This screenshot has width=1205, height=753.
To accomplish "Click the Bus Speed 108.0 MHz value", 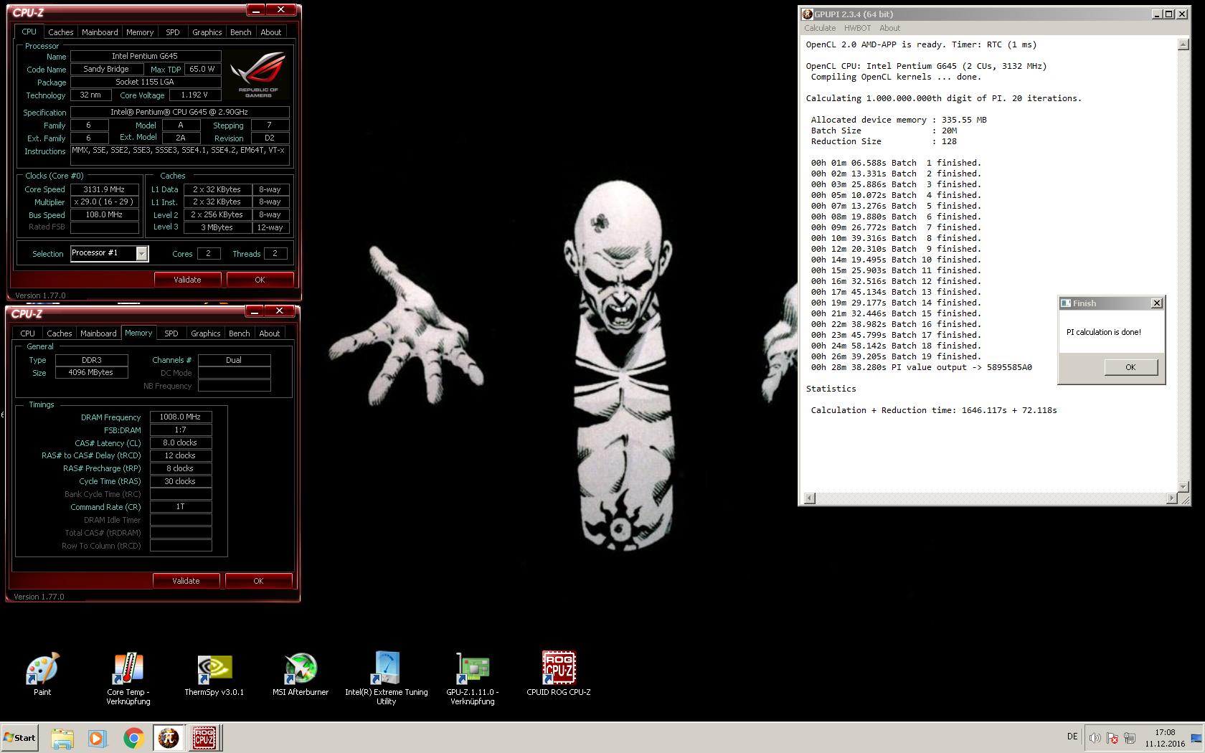I will pyautogui.click(x=105, y=214).
